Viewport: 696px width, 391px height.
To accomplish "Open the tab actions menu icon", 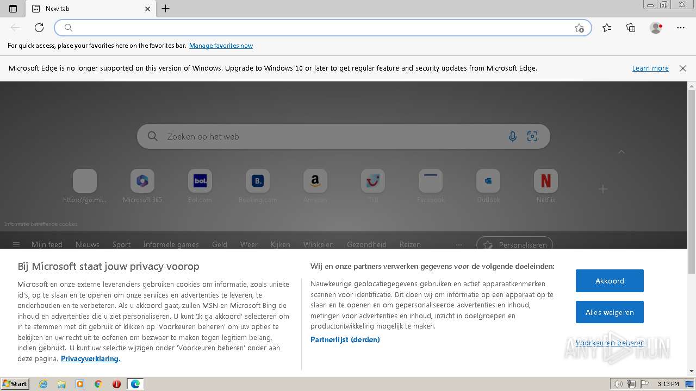I will pyautogui.click(x=13, y=9).
